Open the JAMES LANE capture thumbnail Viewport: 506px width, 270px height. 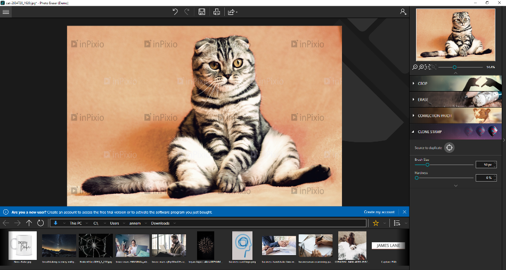click(x=388, y=246)
